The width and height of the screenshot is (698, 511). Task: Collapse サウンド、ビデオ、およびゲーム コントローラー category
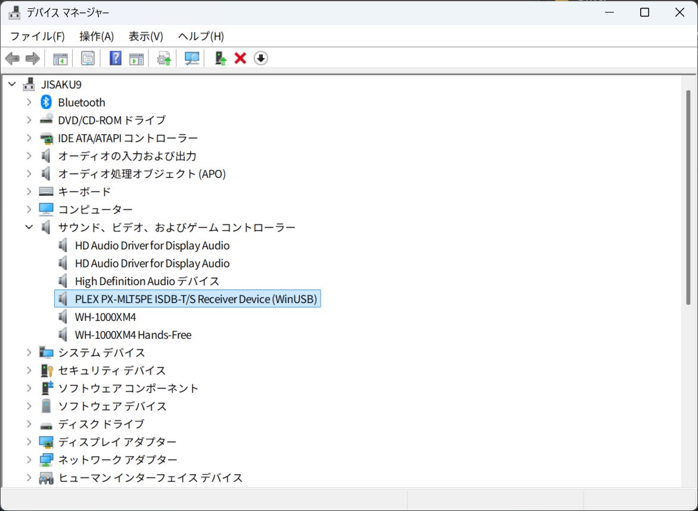[x=29, y=228]
